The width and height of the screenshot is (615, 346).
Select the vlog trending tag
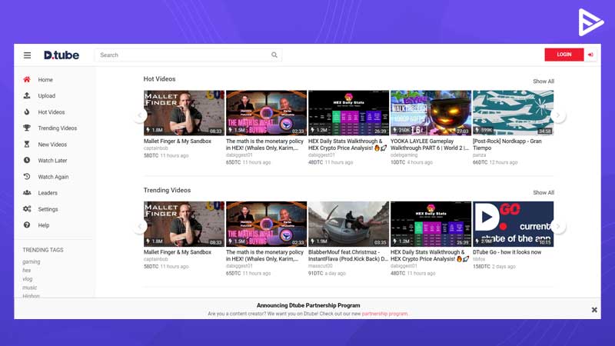(28, 279)
